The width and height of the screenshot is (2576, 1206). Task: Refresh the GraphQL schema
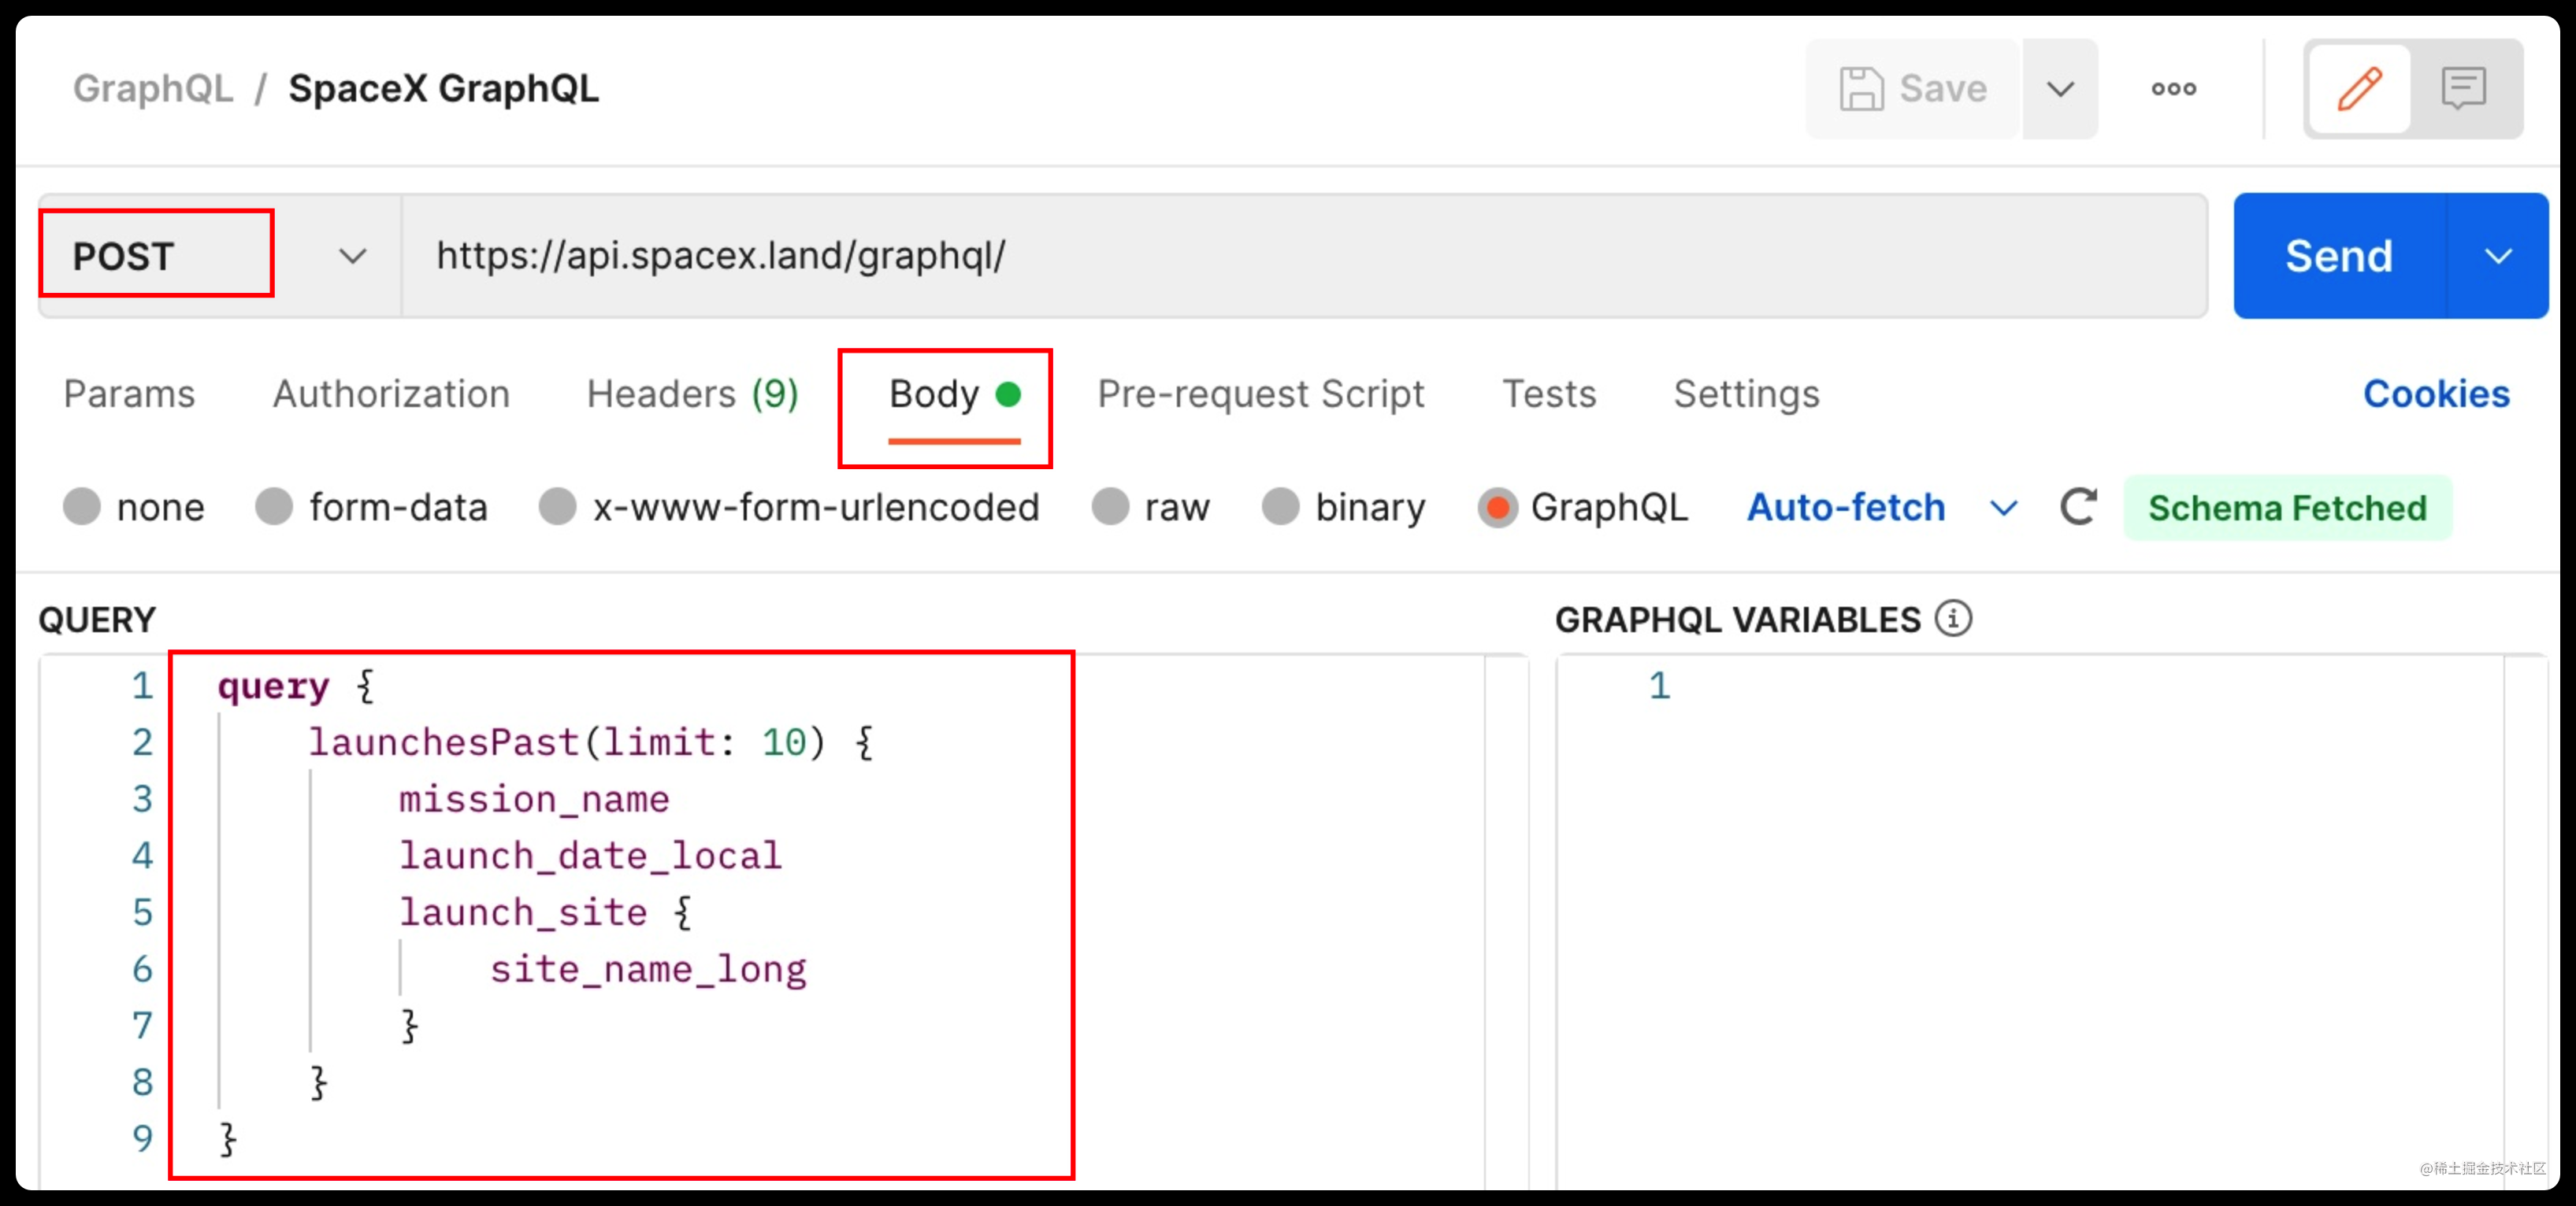[x=2079, y=508]
